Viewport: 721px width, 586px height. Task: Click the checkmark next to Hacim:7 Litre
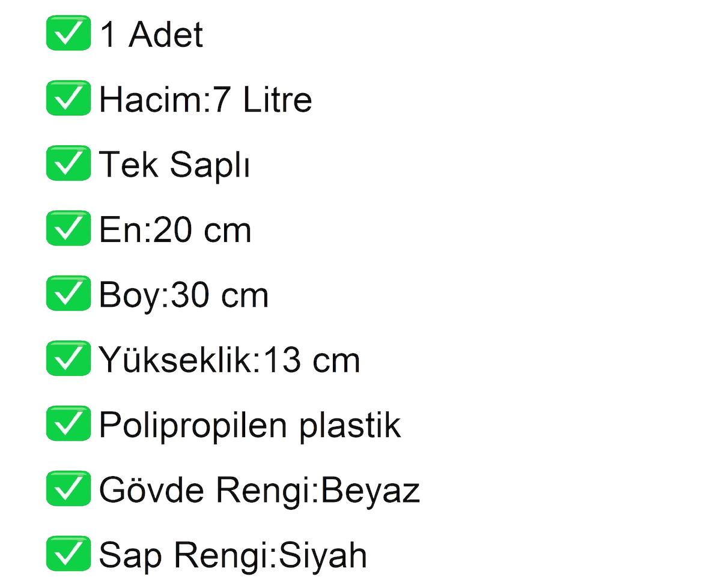[68, 98]
